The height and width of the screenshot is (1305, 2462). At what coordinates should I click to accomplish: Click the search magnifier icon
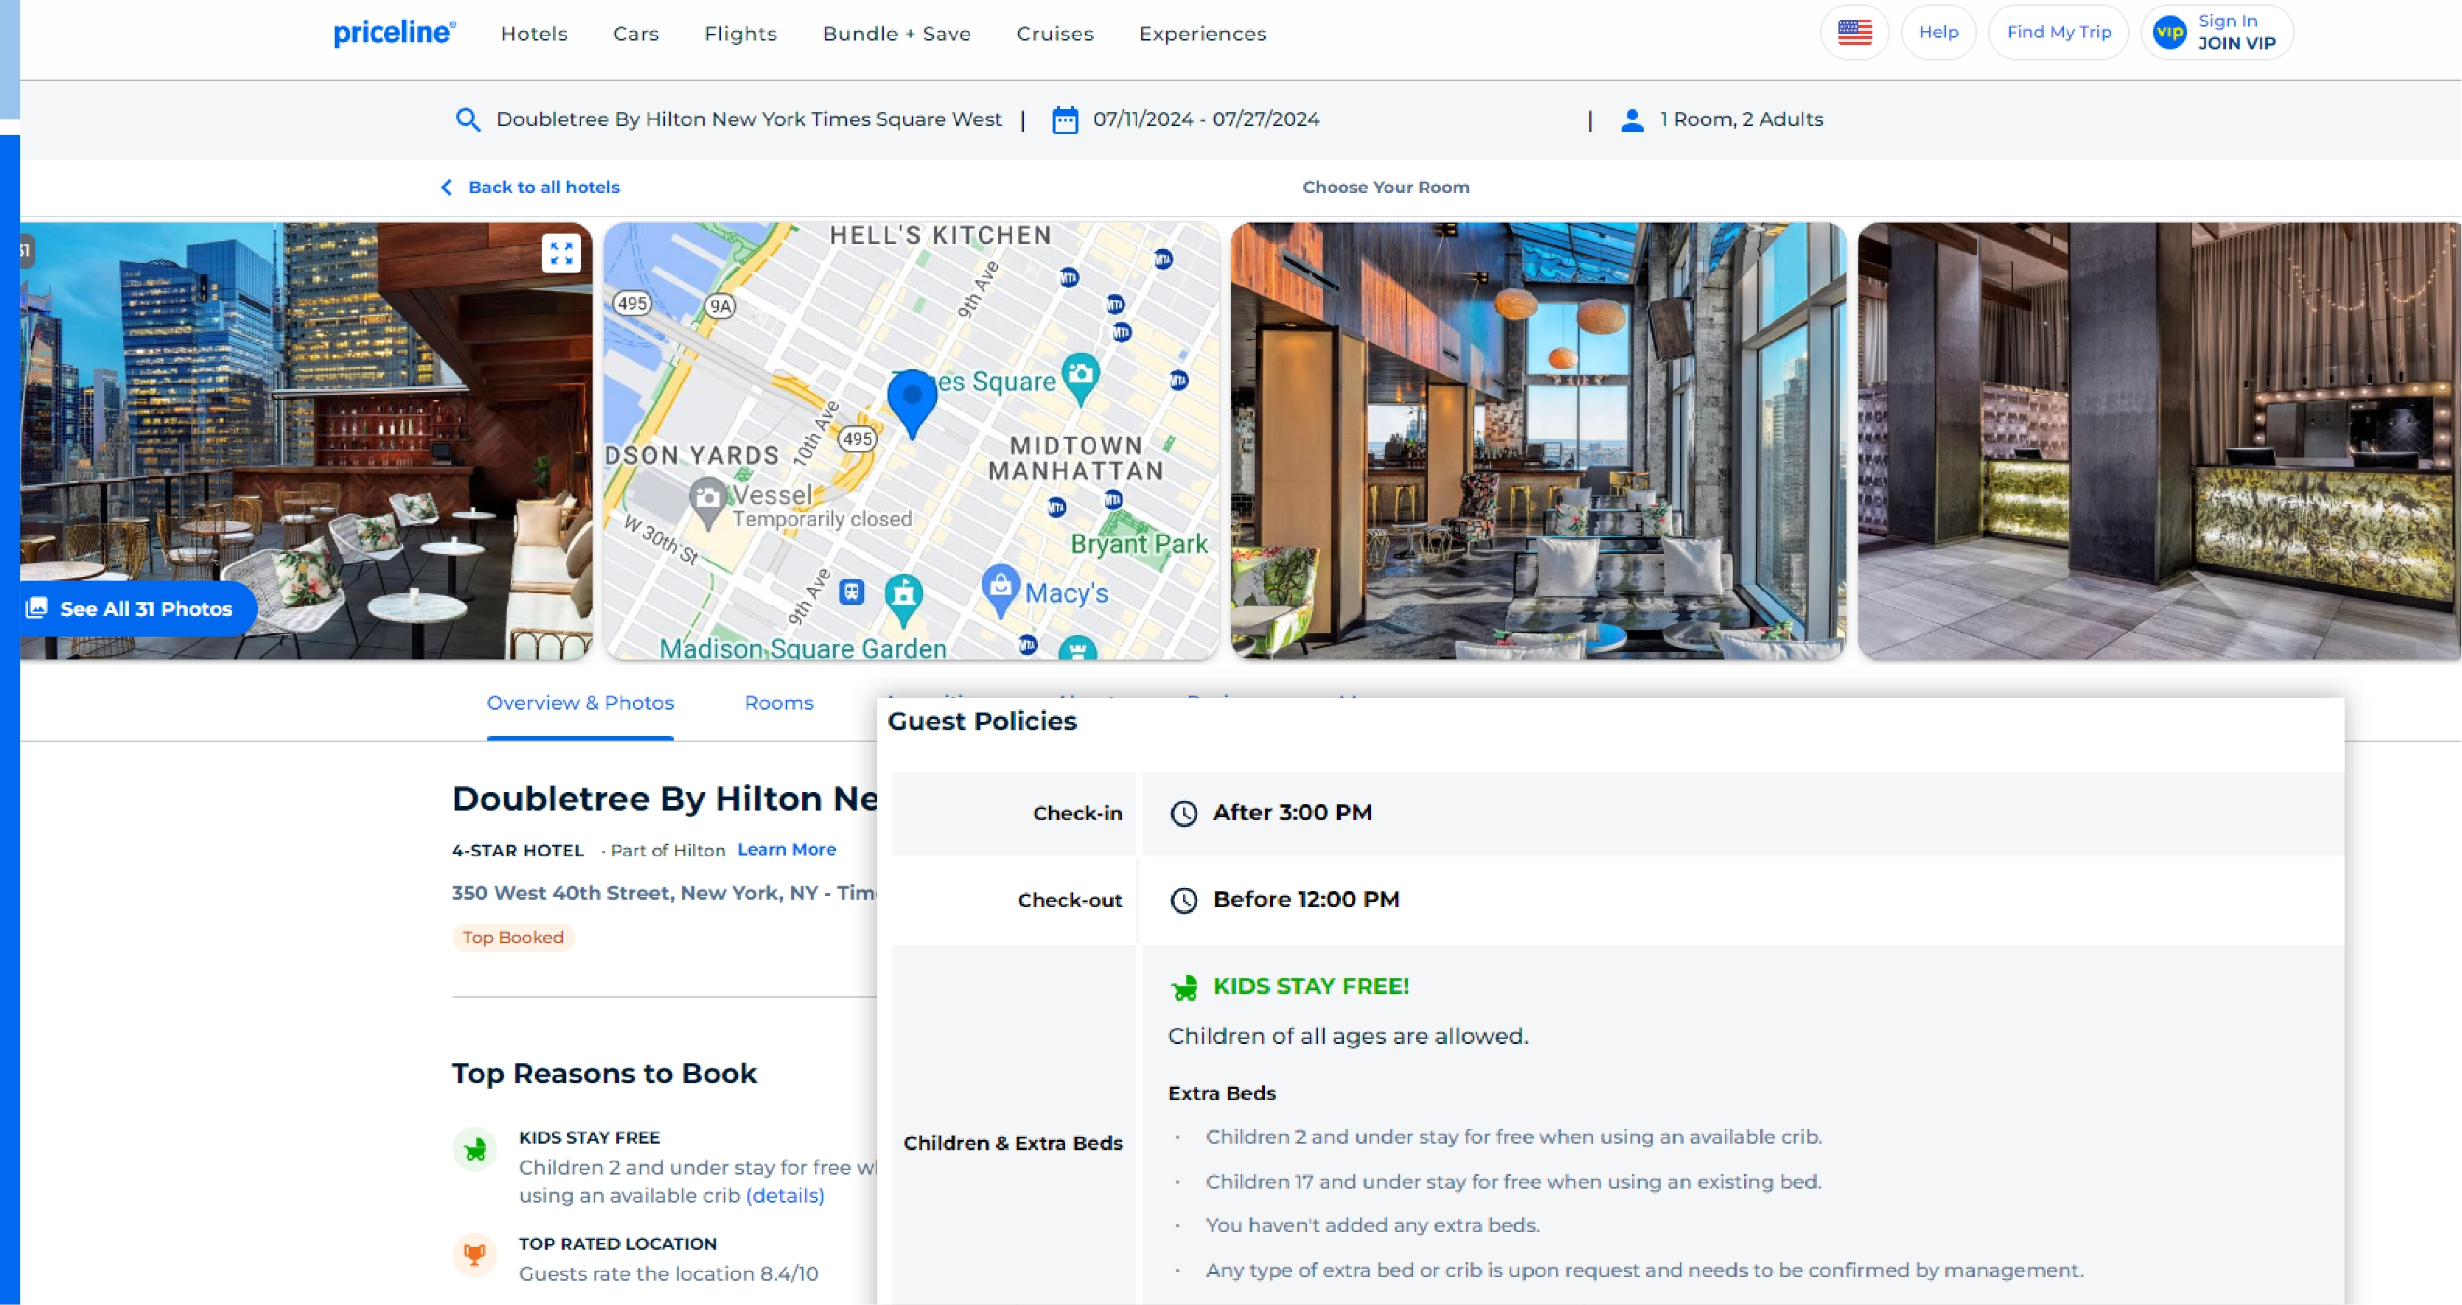click(x=467, y=119)
